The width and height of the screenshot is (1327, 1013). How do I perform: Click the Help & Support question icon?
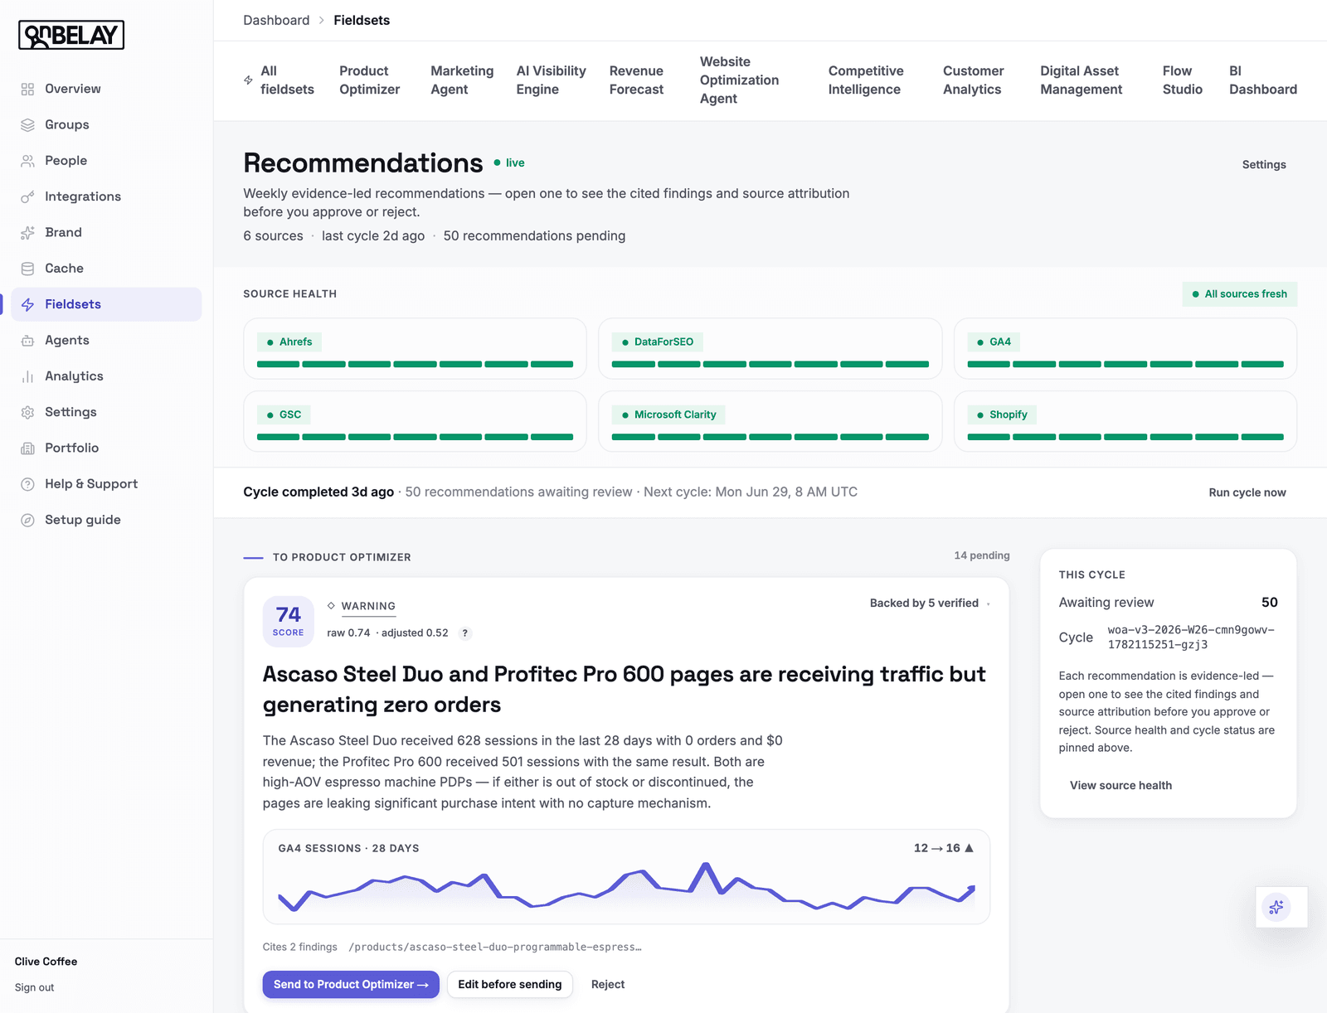[x=27, y=484]
